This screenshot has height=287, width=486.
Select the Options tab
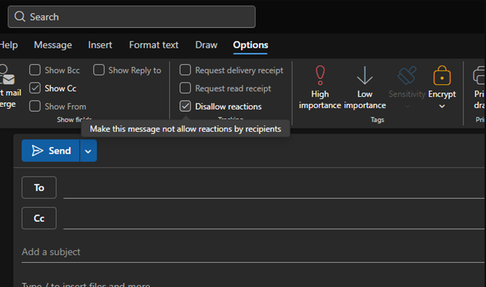pyautogui.click(x=250, y=45)
